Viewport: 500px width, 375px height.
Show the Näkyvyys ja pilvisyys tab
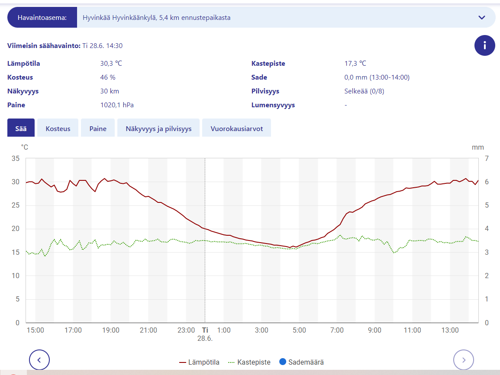(158, 128)
